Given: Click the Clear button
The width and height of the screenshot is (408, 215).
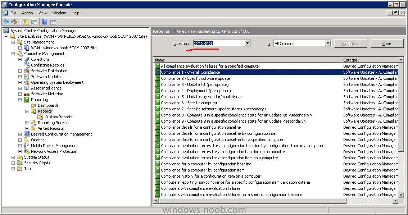Looking at the screenshot, I should [387, 44].
